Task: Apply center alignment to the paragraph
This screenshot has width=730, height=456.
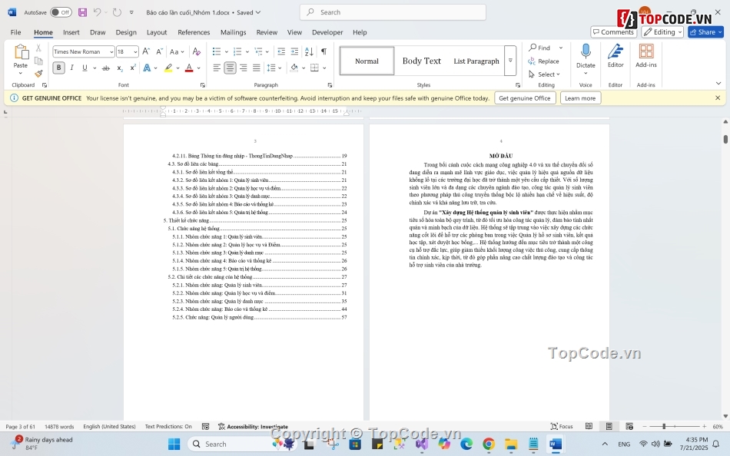Action: click(230, 68)
